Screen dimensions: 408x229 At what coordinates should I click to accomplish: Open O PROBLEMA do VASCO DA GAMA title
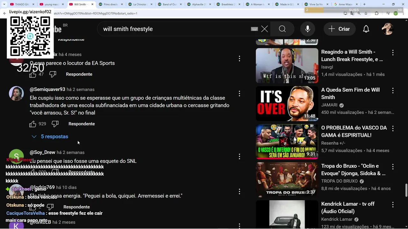click(354, 132)
